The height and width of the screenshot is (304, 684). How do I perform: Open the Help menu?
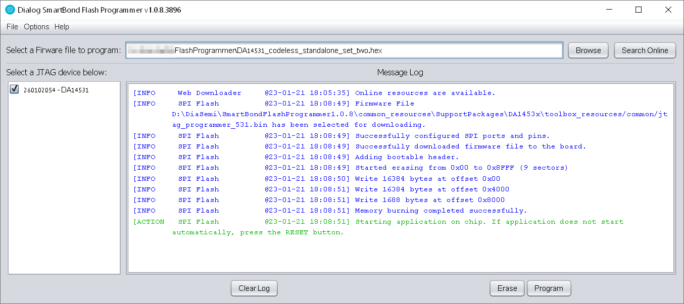(x=62, y=27)
